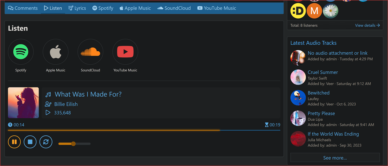The height and width of the screenshot is (166, 388).
Task: Click the yellow :D listener avatar
Action: click(x=298, y=11)
